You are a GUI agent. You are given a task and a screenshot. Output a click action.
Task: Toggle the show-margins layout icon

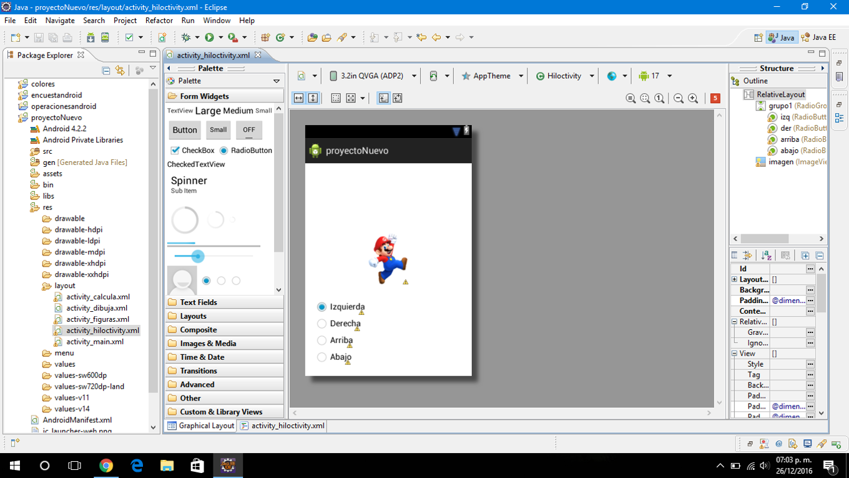pyautogui.click(x=336, y=98)
